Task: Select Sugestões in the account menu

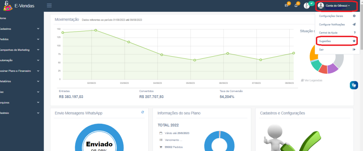Action: 337,41
